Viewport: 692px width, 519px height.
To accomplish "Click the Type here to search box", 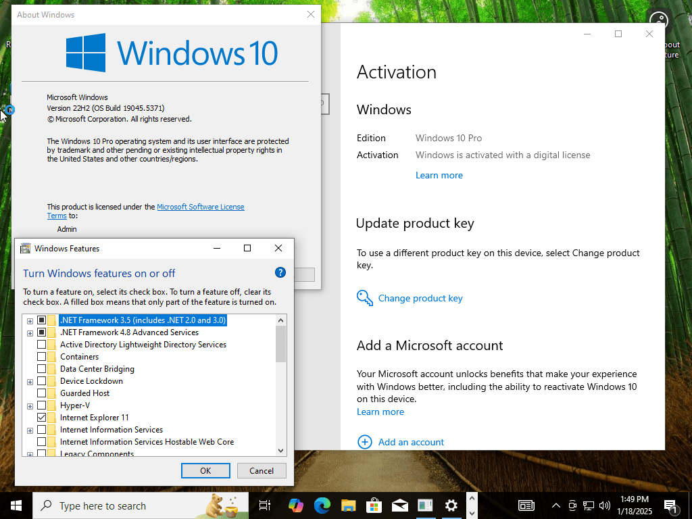I will coord(141,505).
